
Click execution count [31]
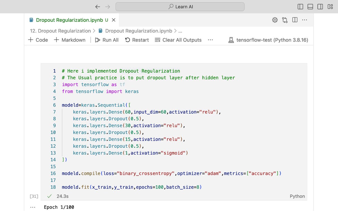tap(34, 196)
